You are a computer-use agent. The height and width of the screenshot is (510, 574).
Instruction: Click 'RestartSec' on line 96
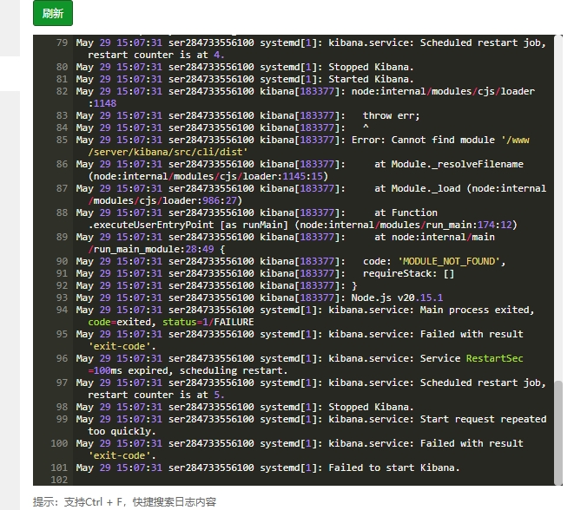coord(494,358)
